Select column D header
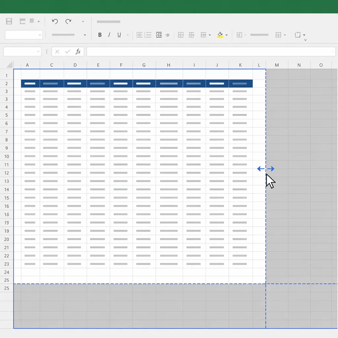 [x=75, y=65]
